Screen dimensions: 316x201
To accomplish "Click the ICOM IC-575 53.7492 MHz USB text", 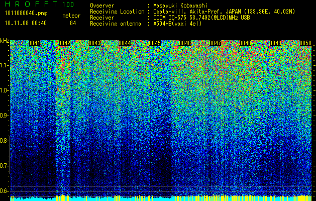I will pyautogui.click(x=201, y=18).
